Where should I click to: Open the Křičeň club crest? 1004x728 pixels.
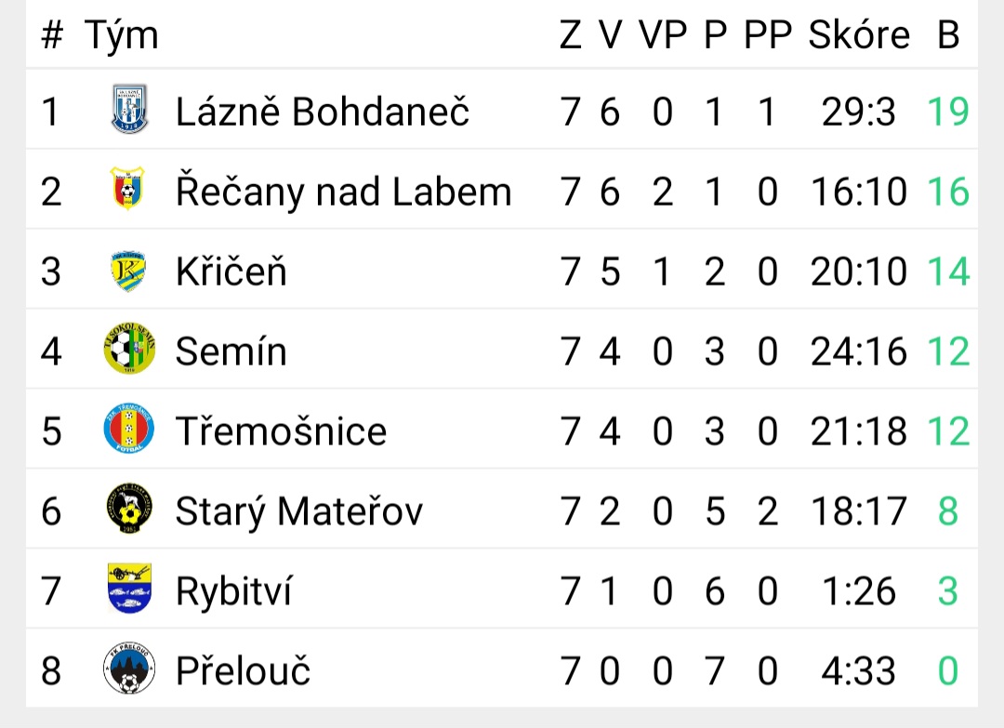128,271
